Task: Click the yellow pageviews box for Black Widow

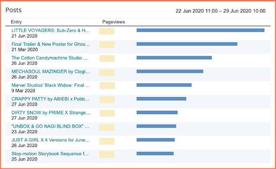Action: coord(107,85)
